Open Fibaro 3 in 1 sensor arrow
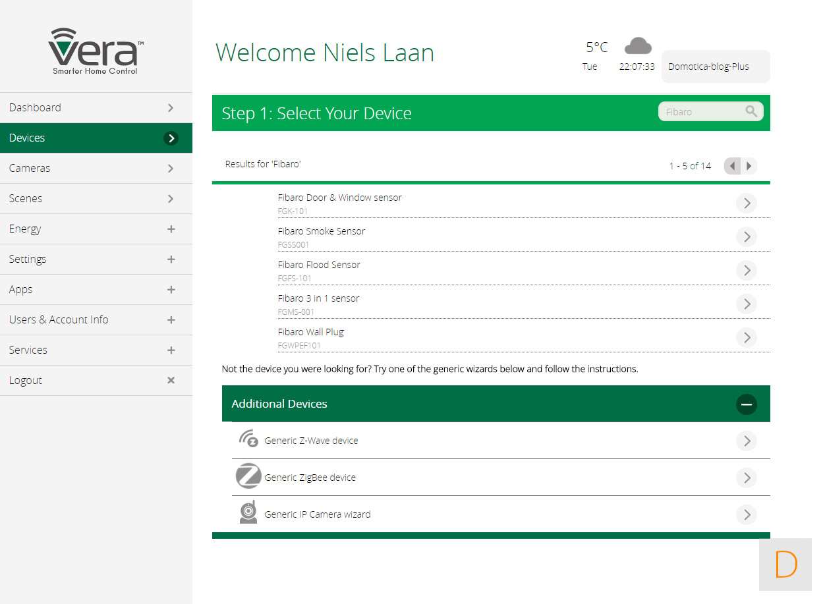 (x=747, y=304)
